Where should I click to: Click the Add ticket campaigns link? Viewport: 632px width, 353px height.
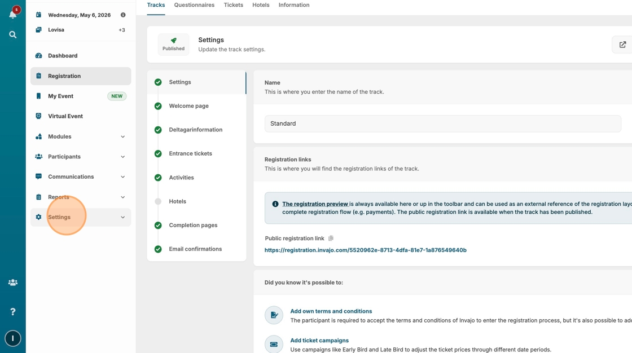tap(319, 341)
